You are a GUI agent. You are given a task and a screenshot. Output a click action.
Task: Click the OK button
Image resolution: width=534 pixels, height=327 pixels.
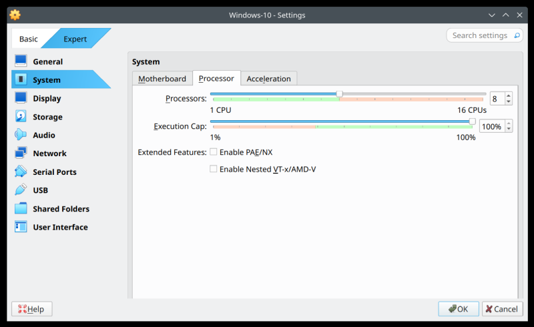point(459,309)
